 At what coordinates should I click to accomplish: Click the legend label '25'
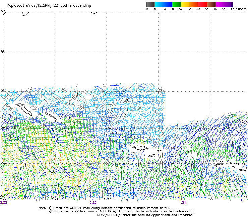[189, 9]
